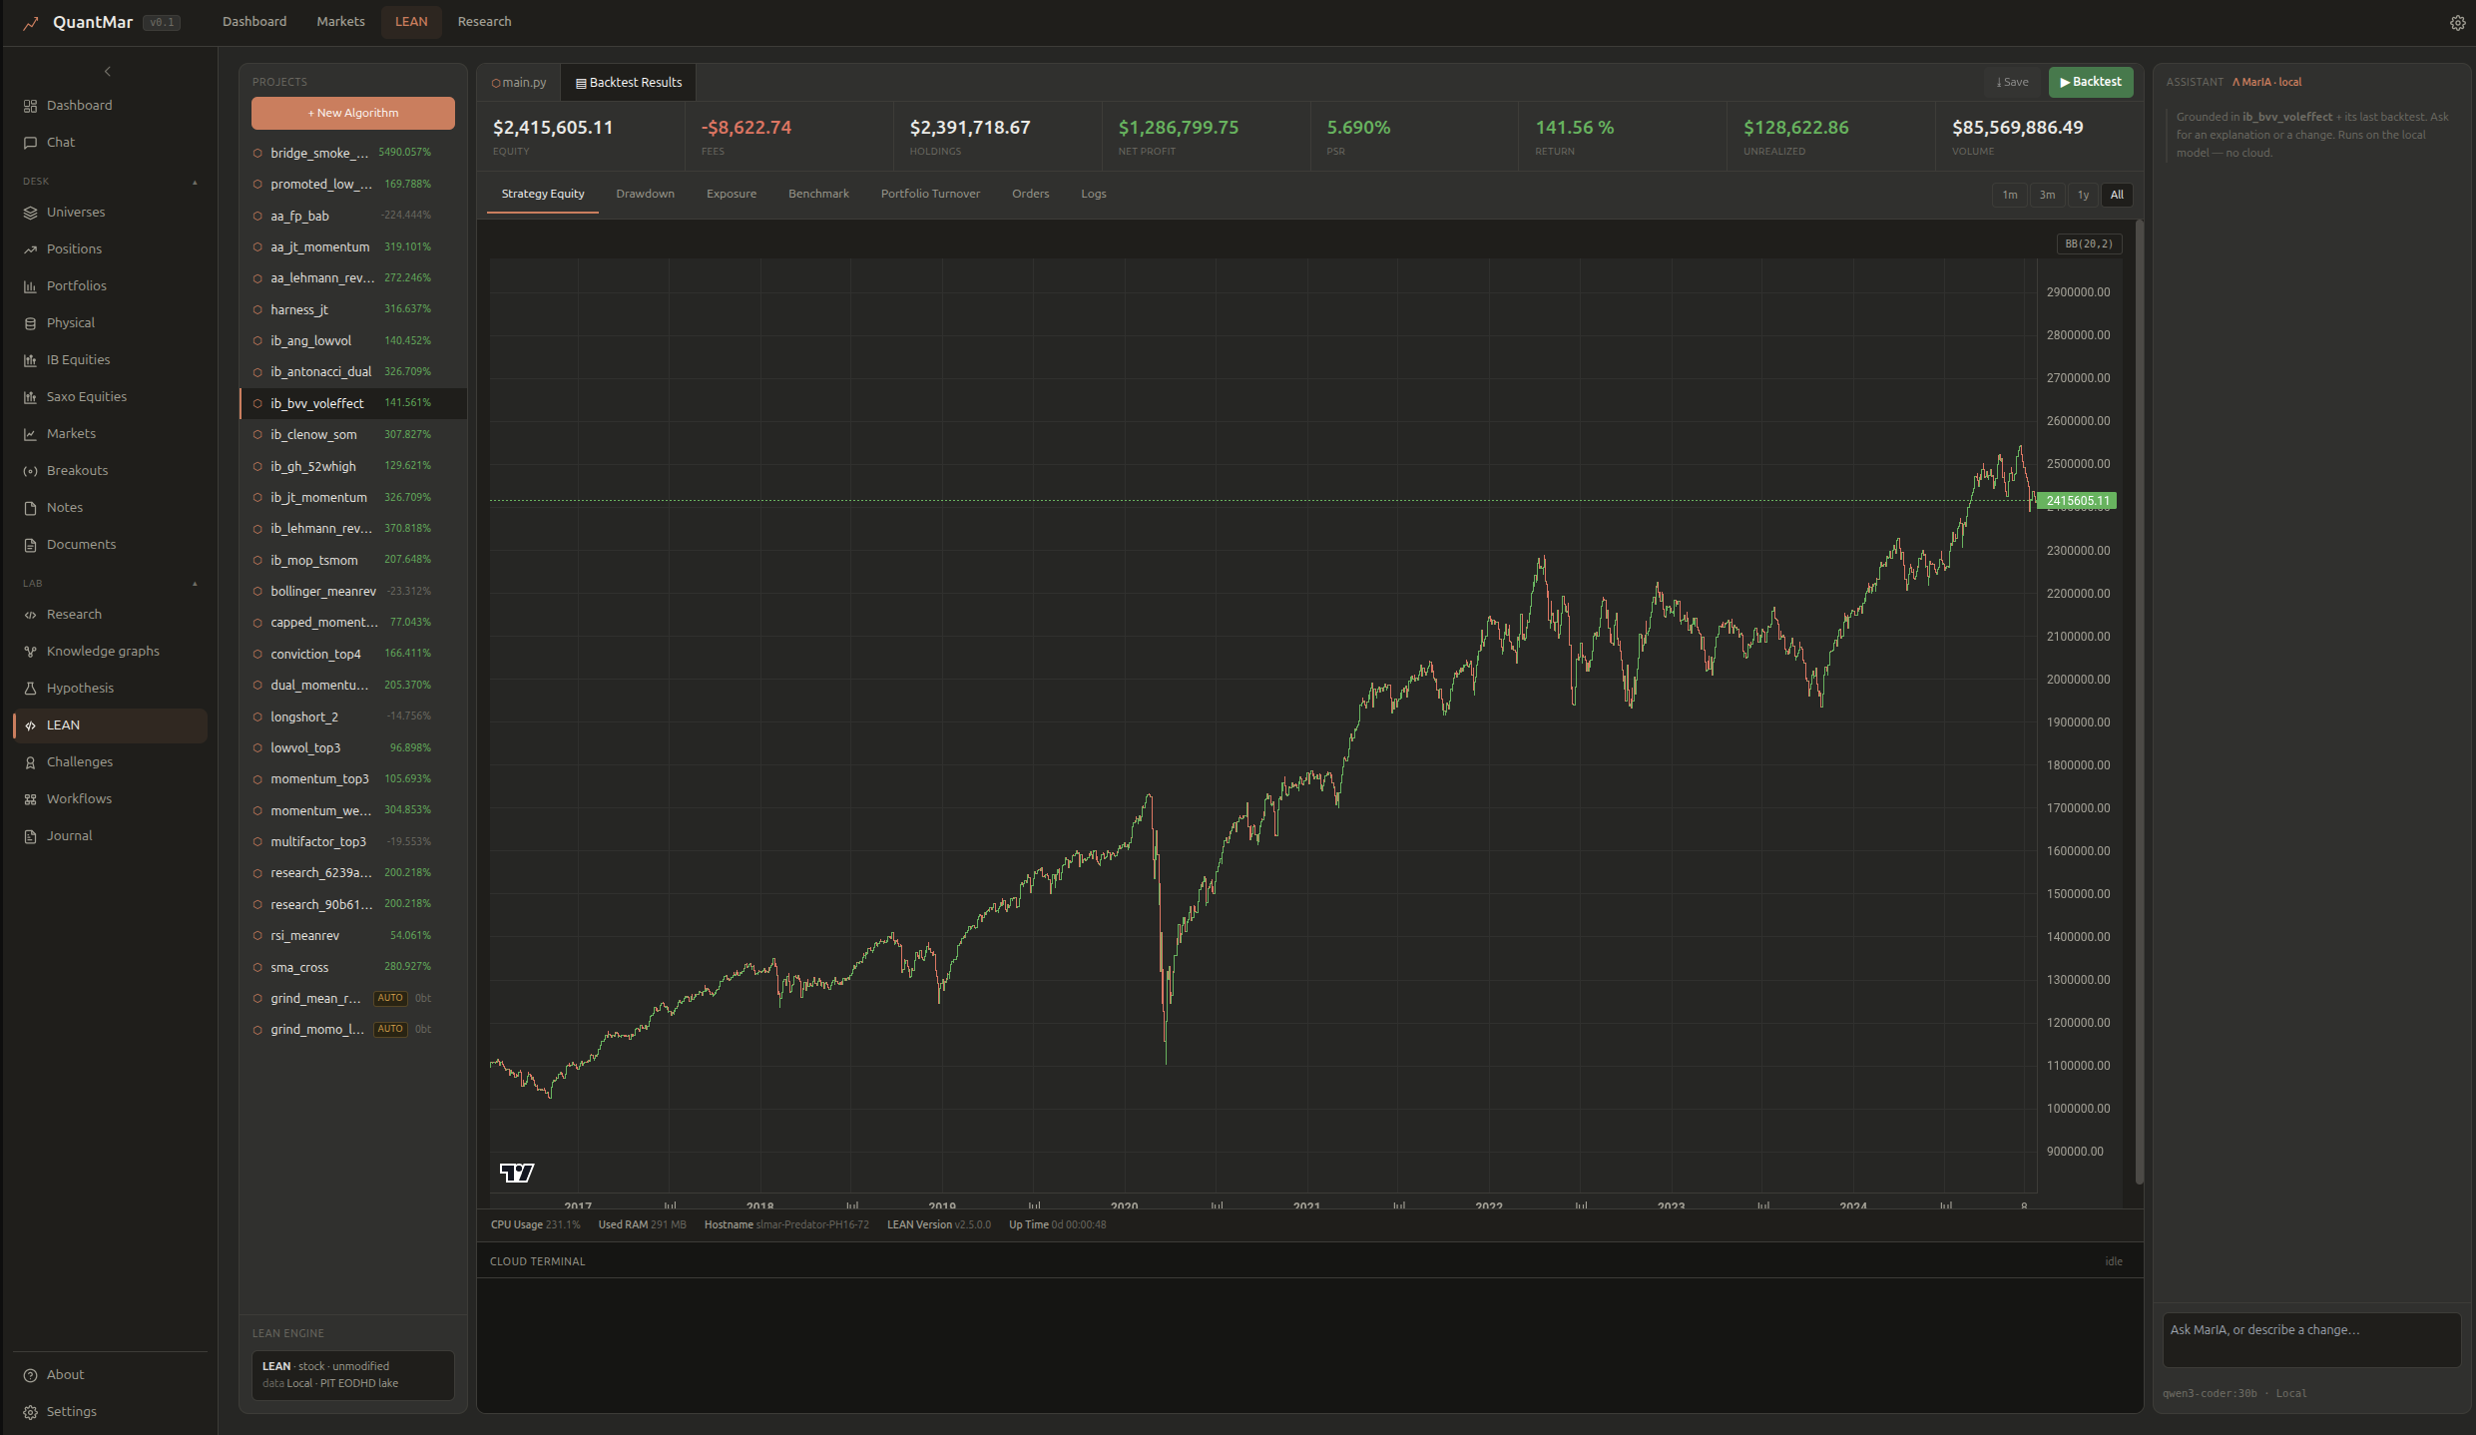Click the Ask MarIA input field
2476x1435 pixels.
click(2311, 1339)
